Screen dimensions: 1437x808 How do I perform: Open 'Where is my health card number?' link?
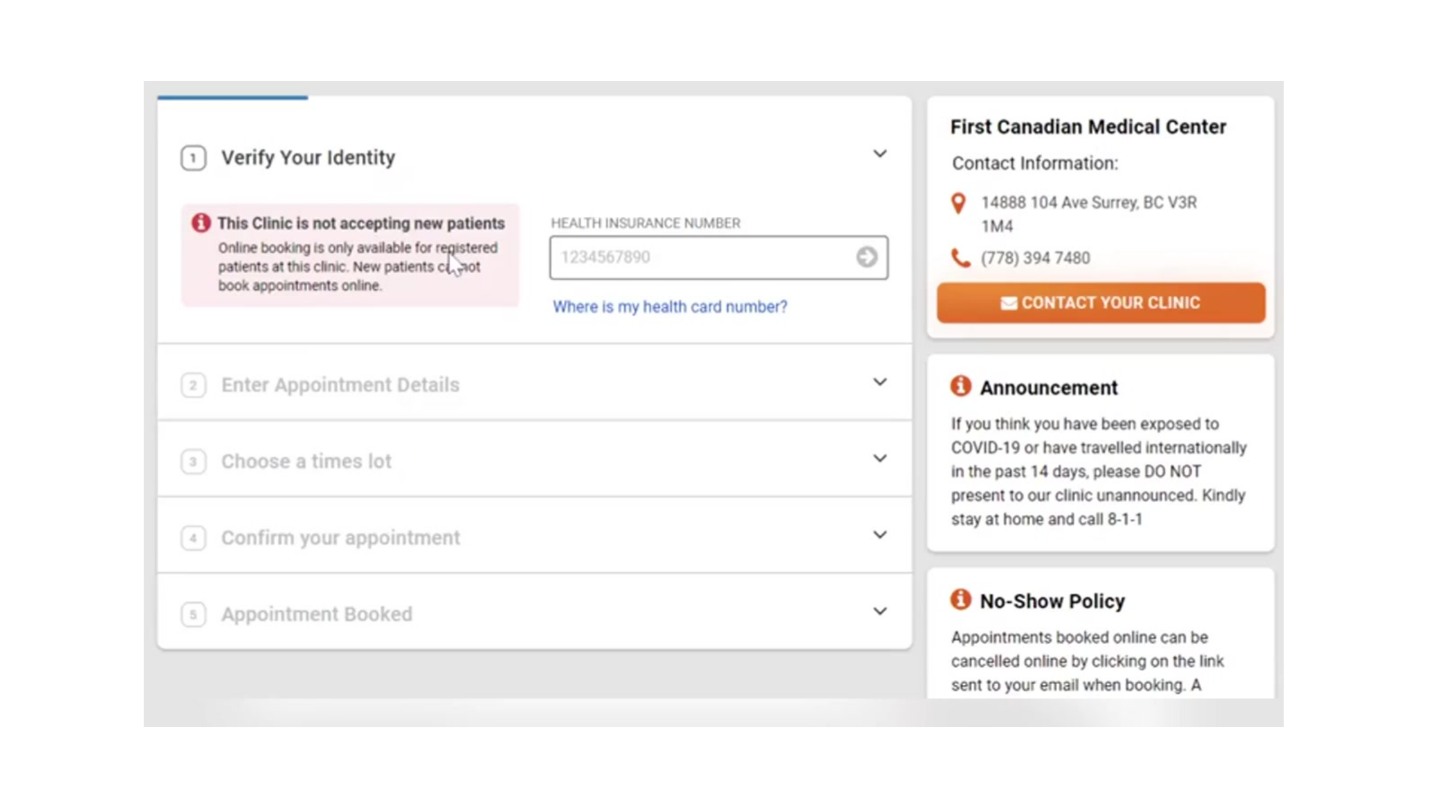coord(670,307)
